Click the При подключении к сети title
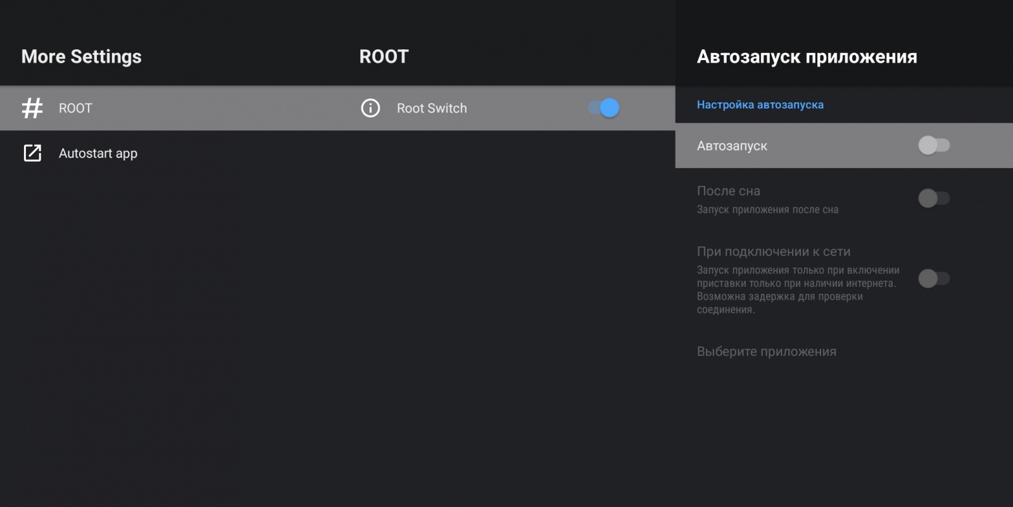This screenshot has height=507, width=1013. click(x=773, y=252)
